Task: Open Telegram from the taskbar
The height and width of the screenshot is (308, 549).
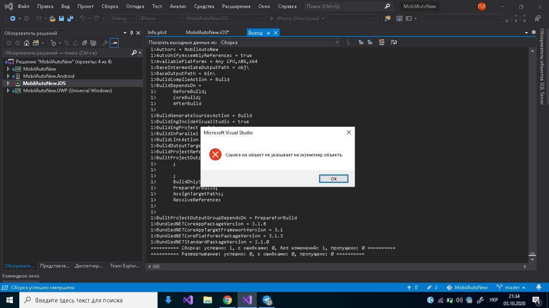Action: [x=268, y=300]
